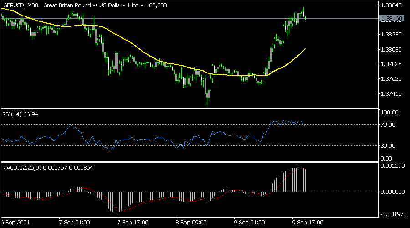Image resolution: width=410 pixels, height=228 pixels.
Task: Click the 7 Sep 01:00 time label
Action: pos(75,223)
